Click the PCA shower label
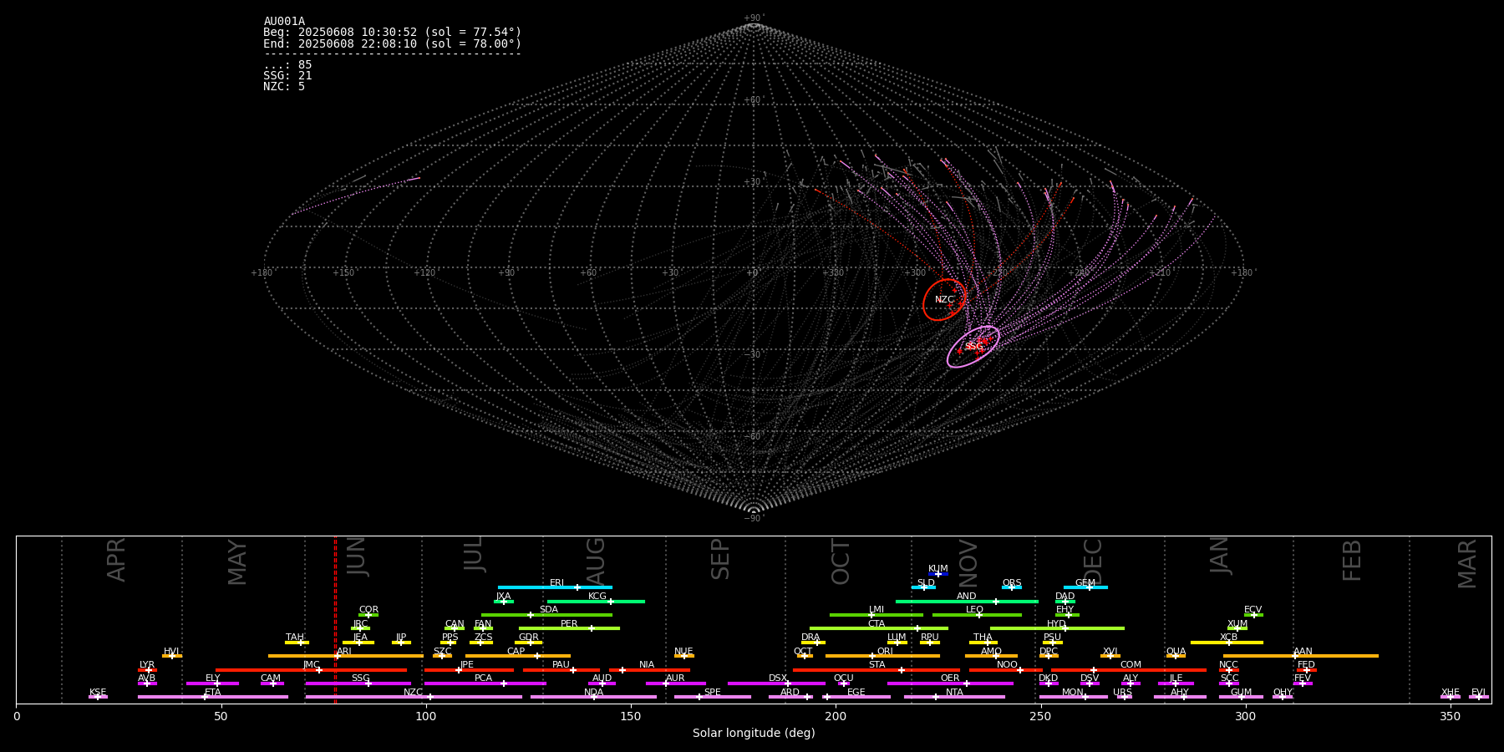 click(x=483, y=678)
